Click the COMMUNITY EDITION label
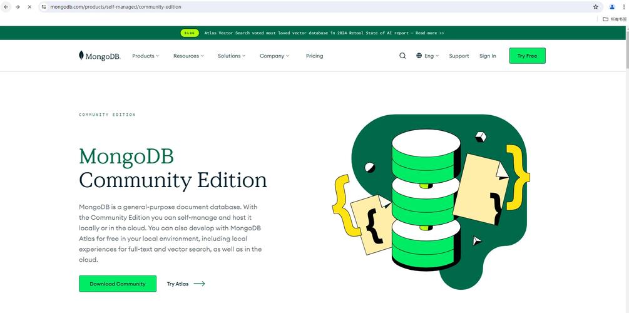 click(x=107, y=115)
